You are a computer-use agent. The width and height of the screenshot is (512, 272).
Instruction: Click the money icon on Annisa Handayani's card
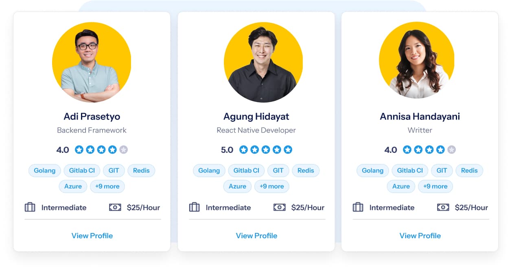click(443, 207)
